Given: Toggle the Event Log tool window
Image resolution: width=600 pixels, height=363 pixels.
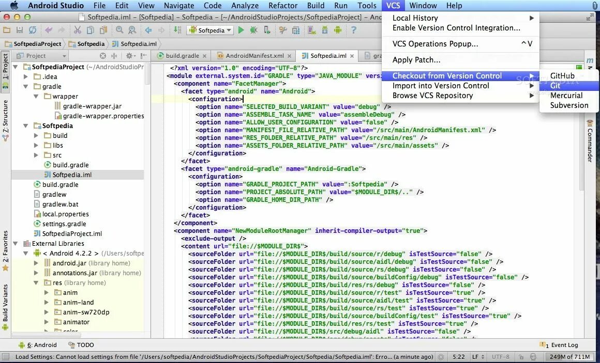Looking at the screenshot, I should [x=559, y=345].
